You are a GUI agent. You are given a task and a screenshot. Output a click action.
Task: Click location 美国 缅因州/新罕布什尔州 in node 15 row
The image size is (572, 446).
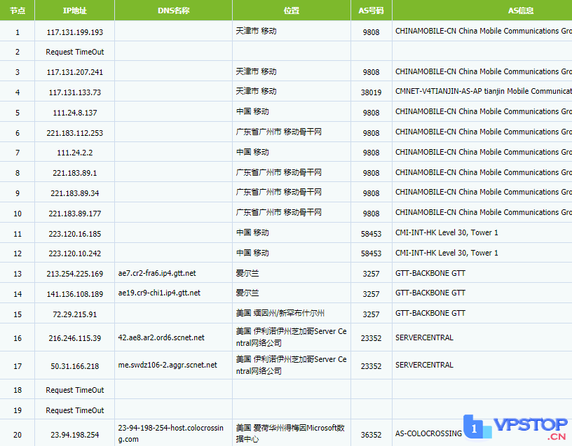click(280, 313)
